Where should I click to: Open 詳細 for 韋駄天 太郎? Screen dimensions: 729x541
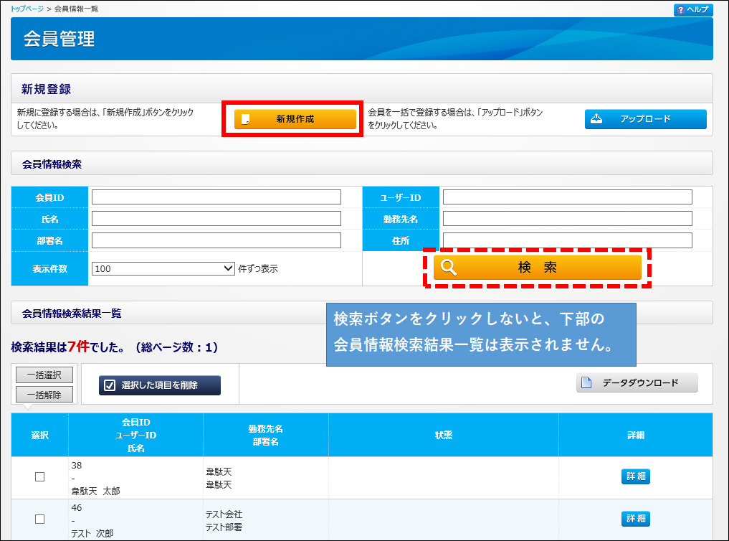pyautogui.click(x=635, y=477)
